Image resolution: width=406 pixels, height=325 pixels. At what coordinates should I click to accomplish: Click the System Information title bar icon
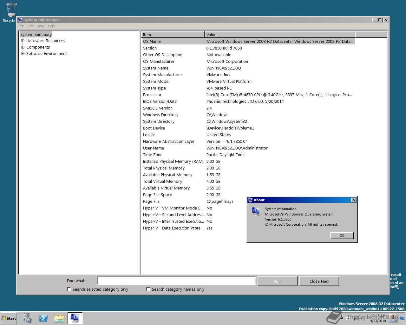pos(20,20)
